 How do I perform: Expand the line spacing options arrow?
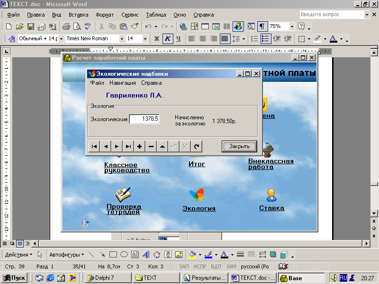point(244,39)
